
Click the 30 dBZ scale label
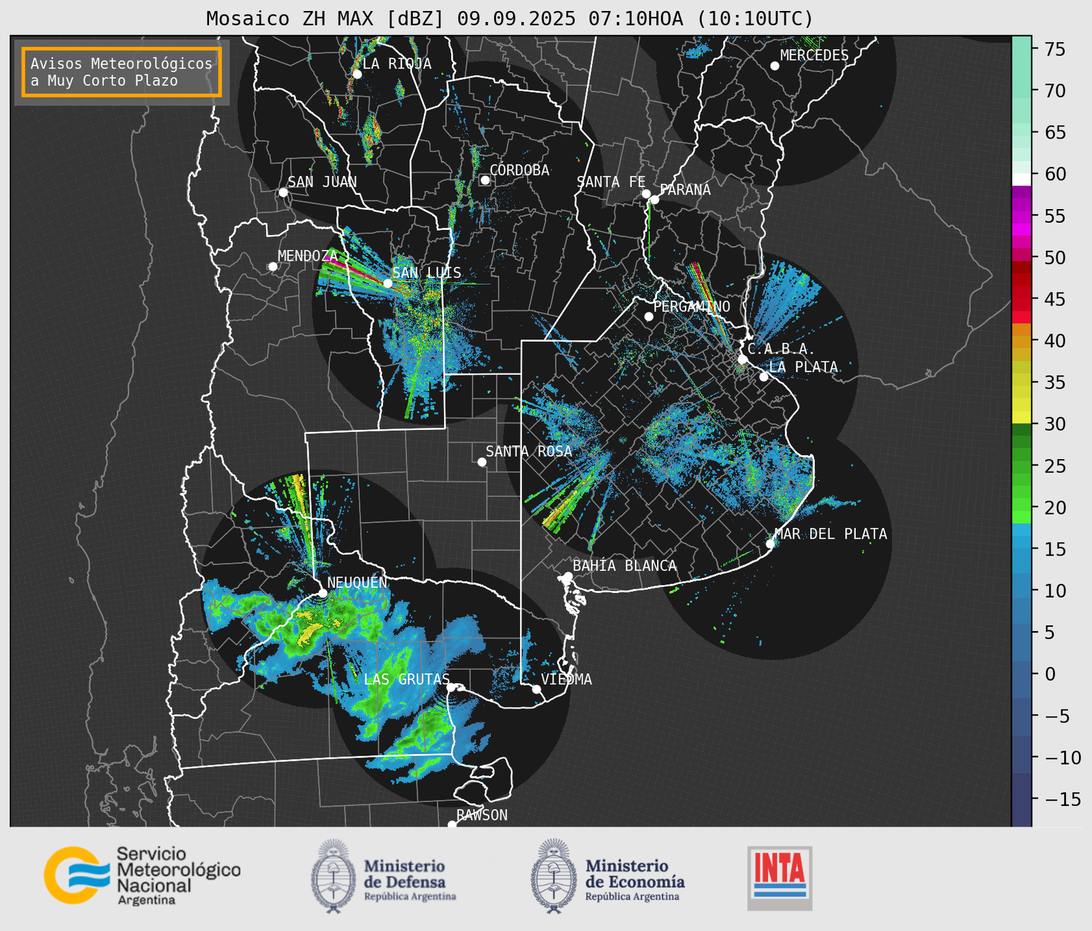[x=1055, y=424]
